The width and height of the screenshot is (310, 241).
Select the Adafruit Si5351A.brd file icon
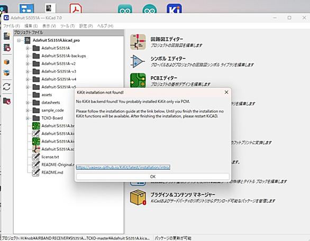tap(36, 126)
